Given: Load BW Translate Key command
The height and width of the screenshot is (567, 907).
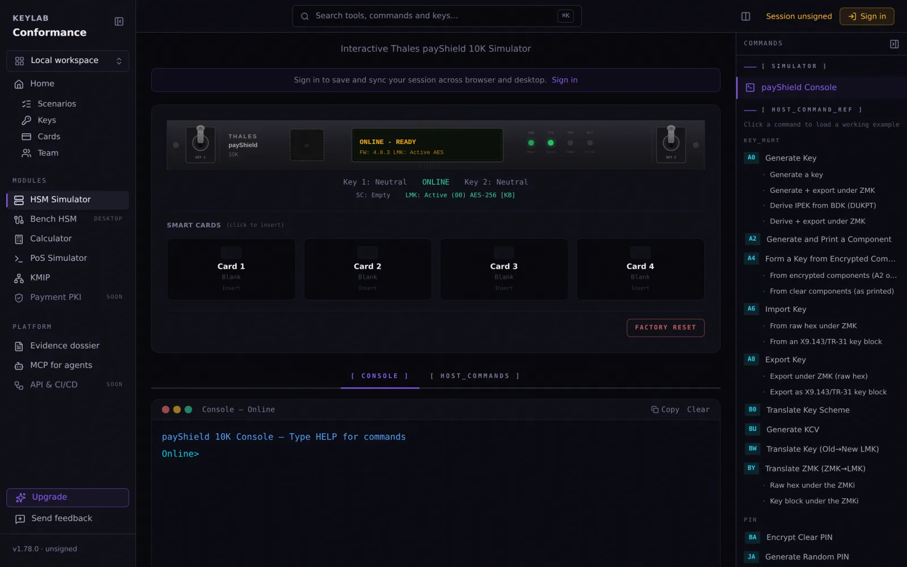Looking at the screenshot, I should pos(821,450).
